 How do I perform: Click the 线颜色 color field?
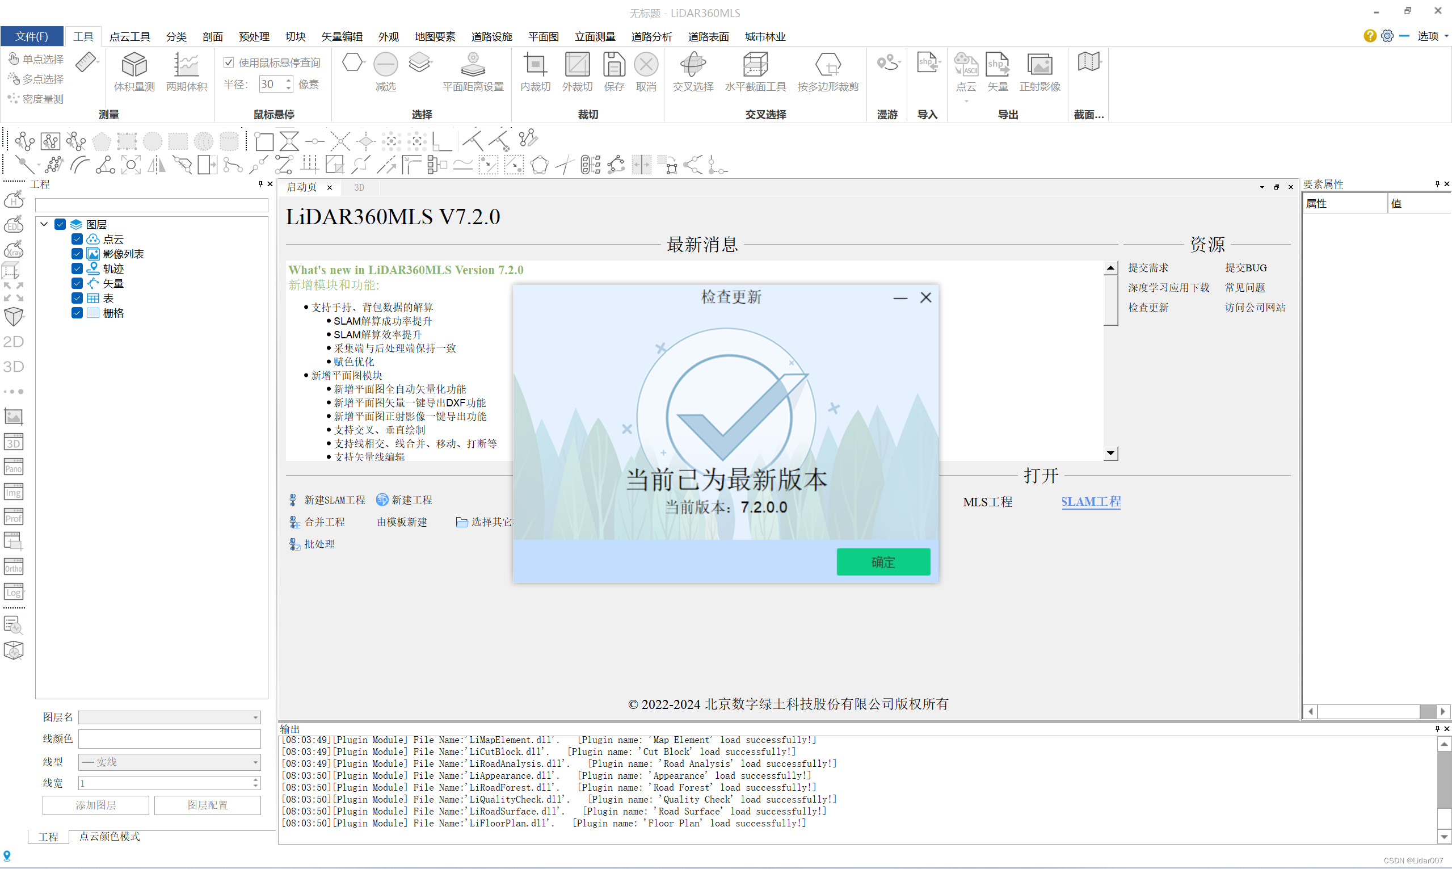pos(169,739)
